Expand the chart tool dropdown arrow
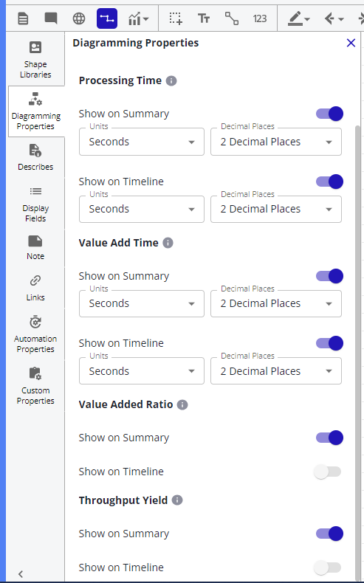The height and width of the screenshot is (583, 364). [x=145, y=19]
